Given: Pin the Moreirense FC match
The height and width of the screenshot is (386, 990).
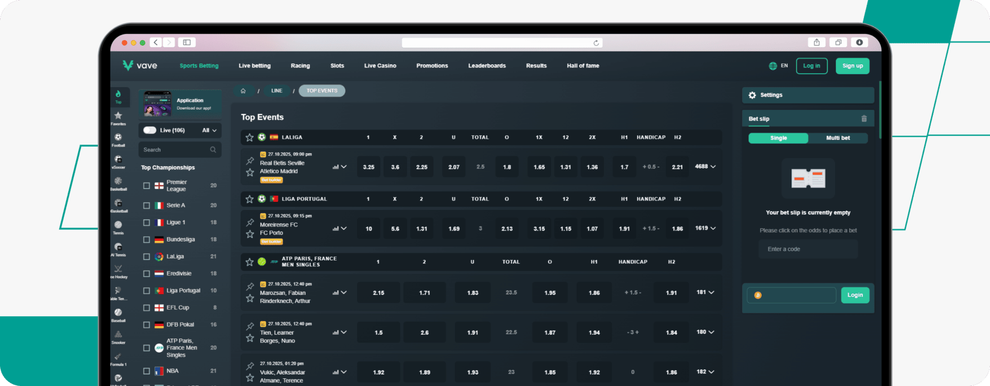Looking at the screenshot, I should tap(250, 222).
